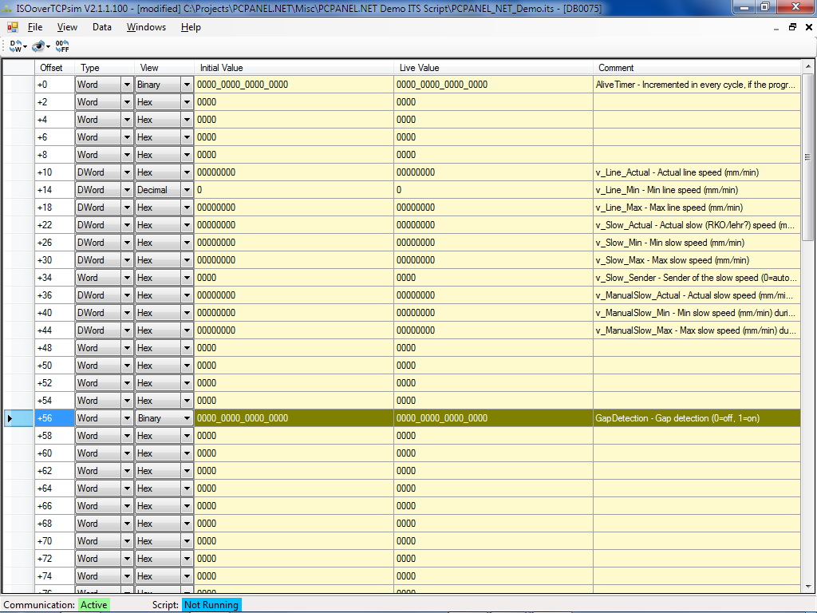817x613 pixels.
Task: Select the v_Line_Max comment cell
Action: pos(697,208)
